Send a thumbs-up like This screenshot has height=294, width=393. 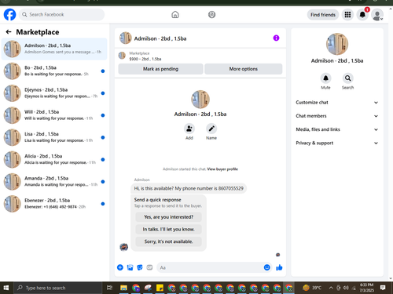click(x=279, y=267)
